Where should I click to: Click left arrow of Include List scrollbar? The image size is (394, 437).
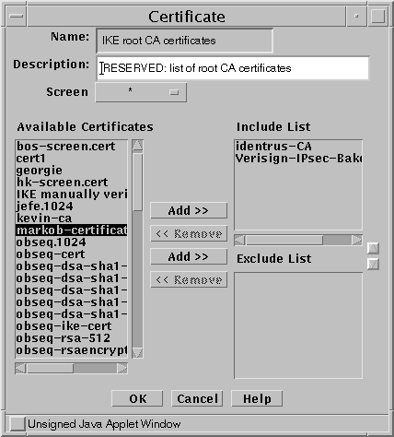[239, 240]
